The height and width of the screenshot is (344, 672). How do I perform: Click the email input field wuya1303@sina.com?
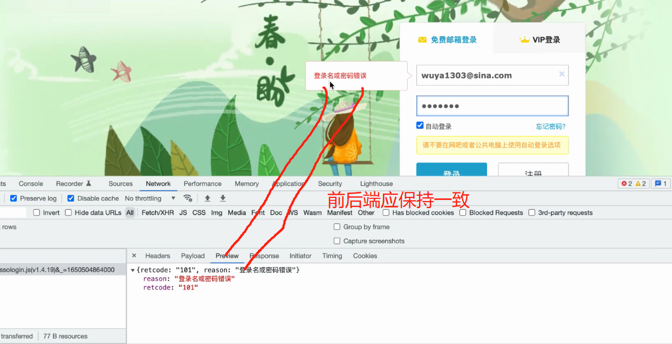click(492, 75)
